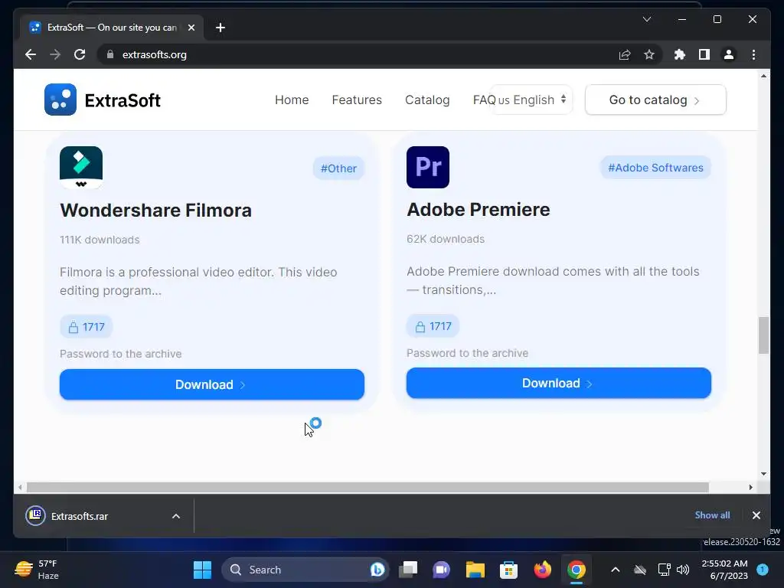Image resolution: width=784 pixels, height=588 pixels.
Task: View site info via the padlock icon
Action: (x=110, y=54)
